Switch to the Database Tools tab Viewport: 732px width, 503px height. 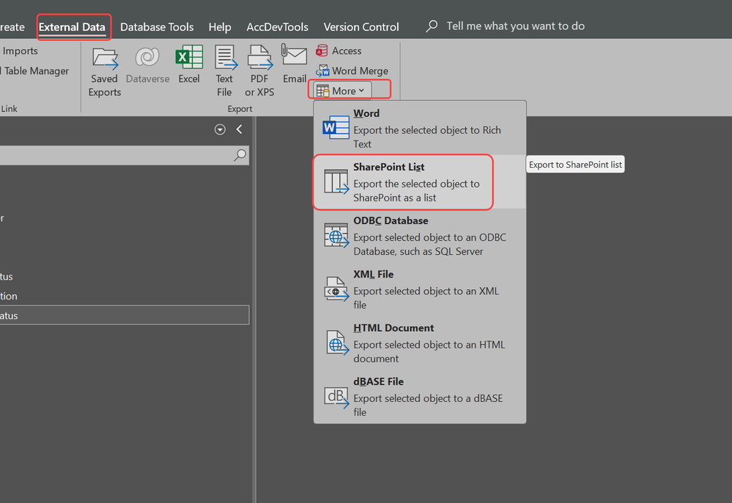tap(157, 27)
